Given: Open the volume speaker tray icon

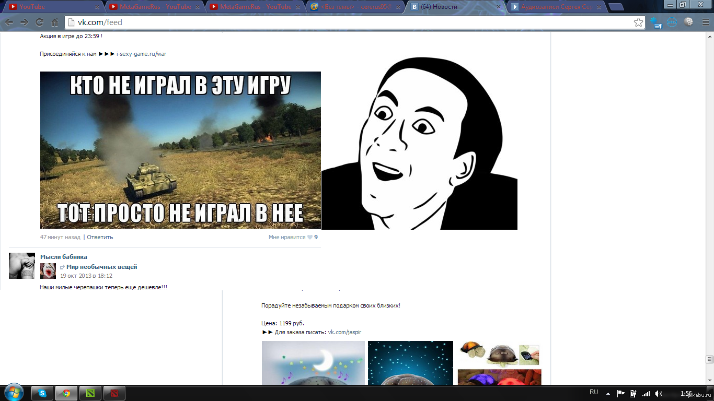Looking at the screenshot, I should (x=659, y=393).
